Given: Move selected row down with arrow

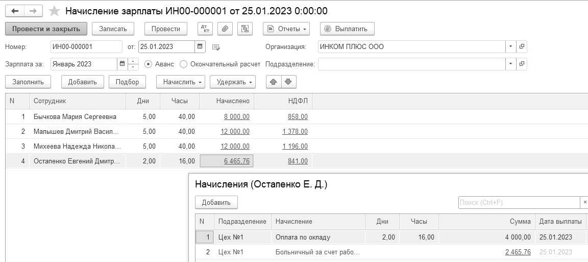Looking at the screenshot, I should click(x=288, y=81).
